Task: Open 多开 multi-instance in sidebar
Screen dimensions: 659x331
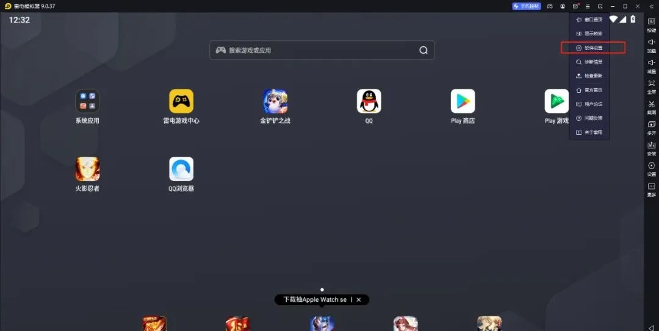Action: pos(652,127)
